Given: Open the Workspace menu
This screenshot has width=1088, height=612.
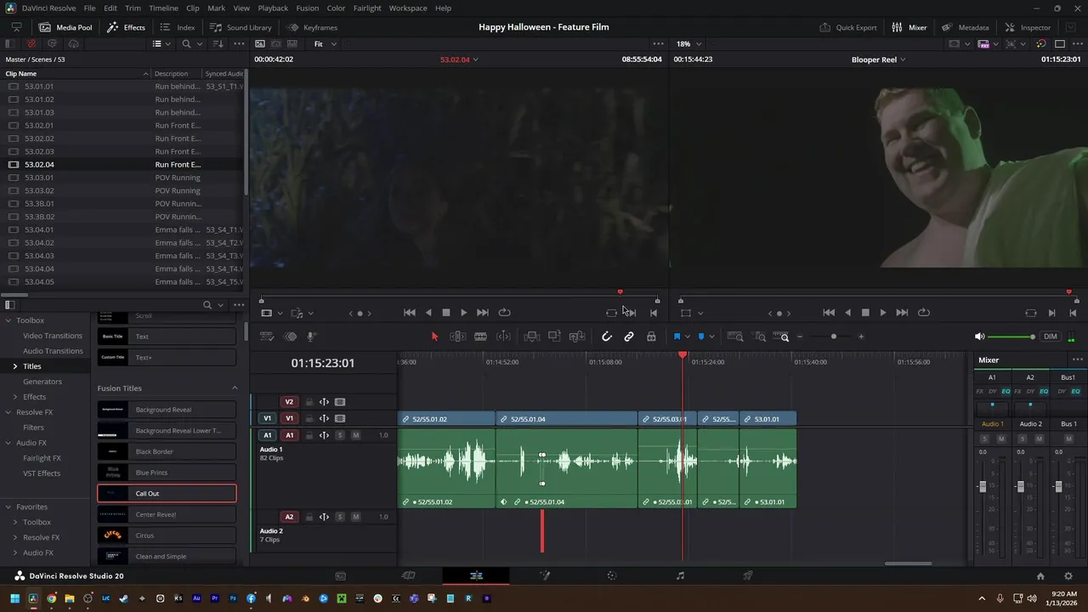Looking at the screenshot, I should click(x=408, y=8).
